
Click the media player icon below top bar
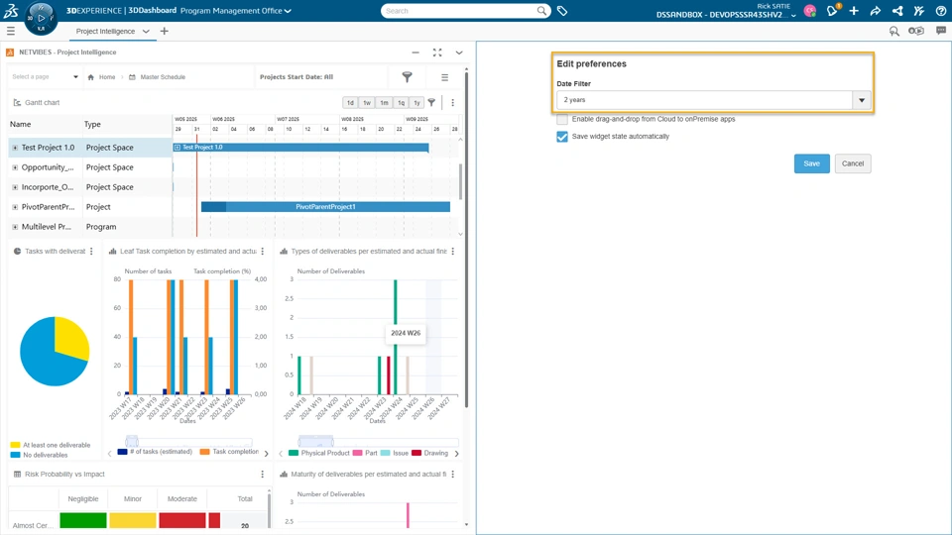[x=916, y=31]
